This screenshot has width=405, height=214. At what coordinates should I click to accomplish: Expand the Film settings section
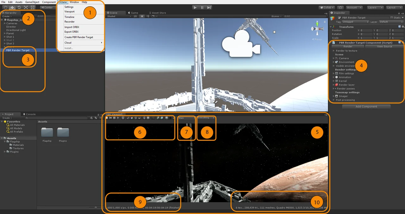(x=333, y=74)
